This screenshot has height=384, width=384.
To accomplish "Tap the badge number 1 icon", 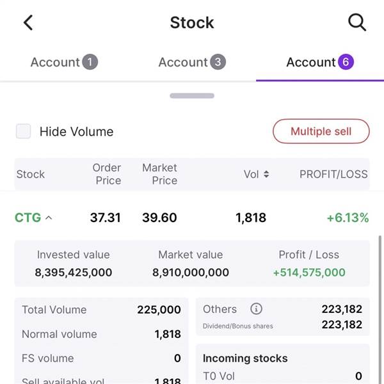I will (x=90, y=62).
